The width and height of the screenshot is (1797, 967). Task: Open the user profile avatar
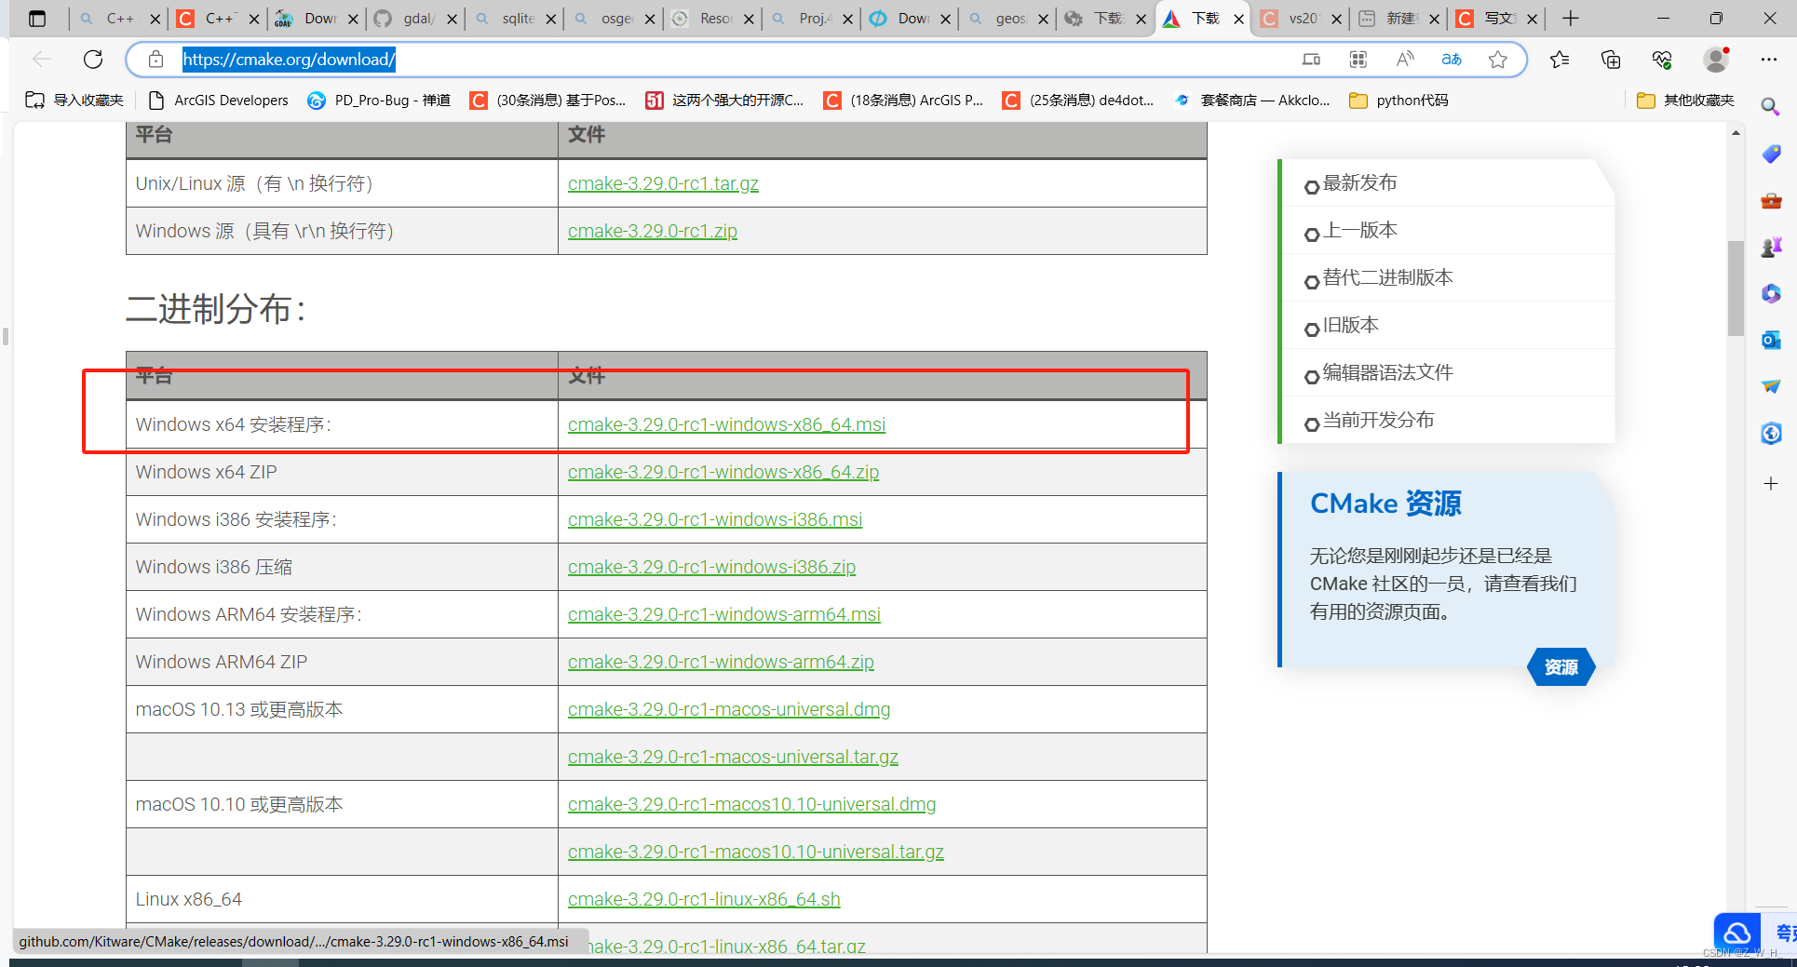[x=1716, y=60]
